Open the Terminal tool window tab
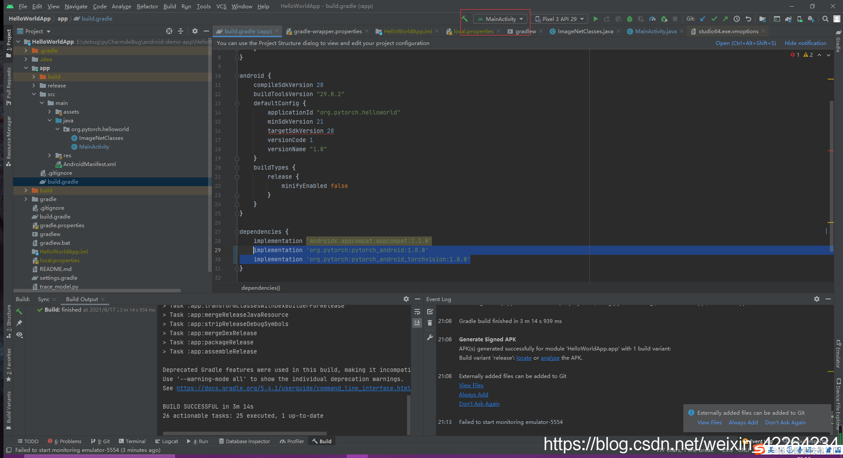Image resolution: width=843 pixels, height=458 pixels. [132, 441]
